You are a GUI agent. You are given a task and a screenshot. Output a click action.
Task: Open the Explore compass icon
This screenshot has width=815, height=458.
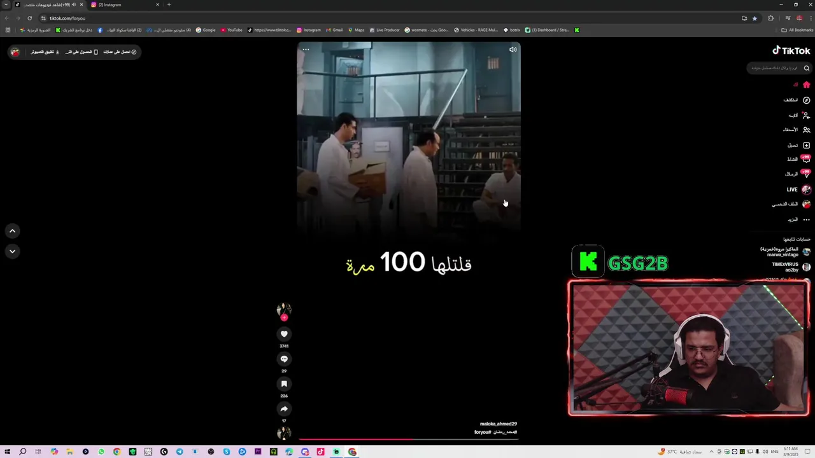coord(806,100)
